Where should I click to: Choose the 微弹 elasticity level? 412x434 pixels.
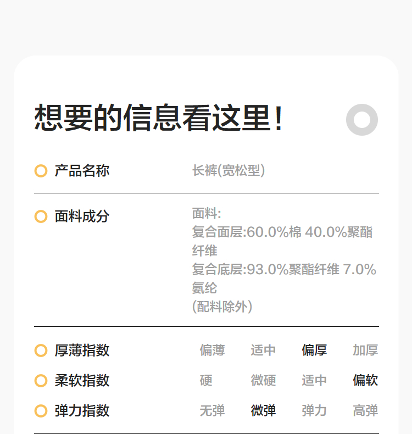pyautogui.click(x=263, y=411)
